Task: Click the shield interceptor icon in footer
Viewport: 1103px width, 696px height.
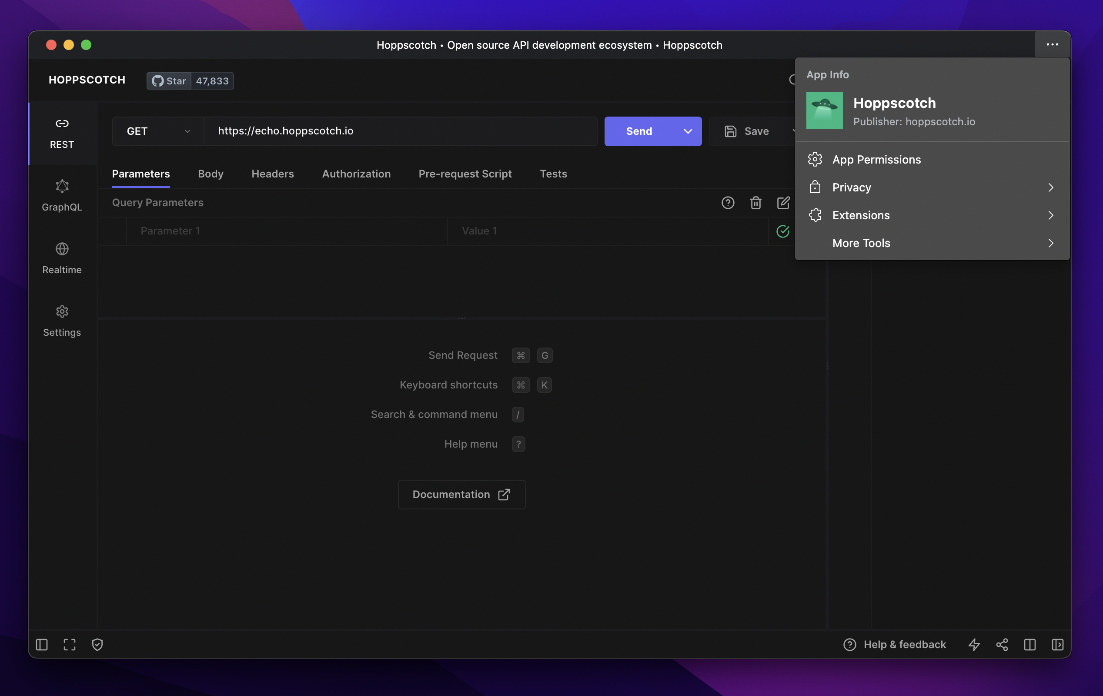Action: click(97, 644)
